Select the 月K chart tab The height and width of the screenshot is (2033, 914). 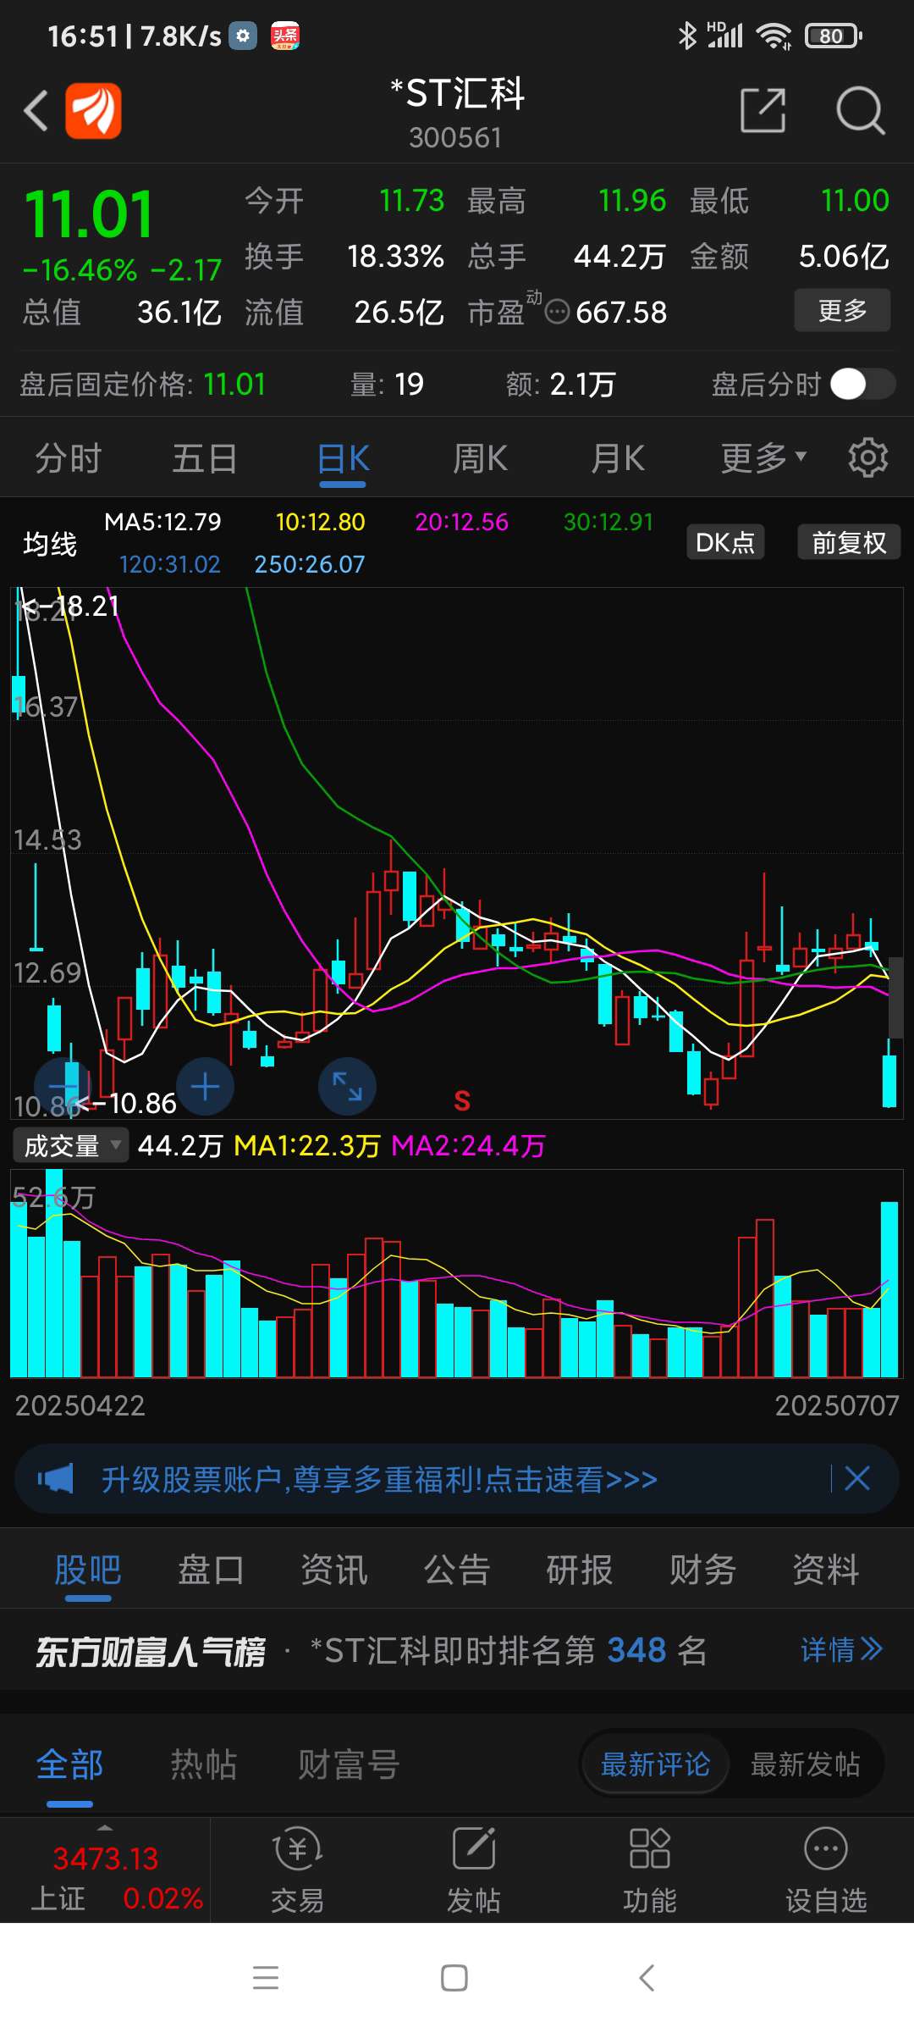point(617,458)
